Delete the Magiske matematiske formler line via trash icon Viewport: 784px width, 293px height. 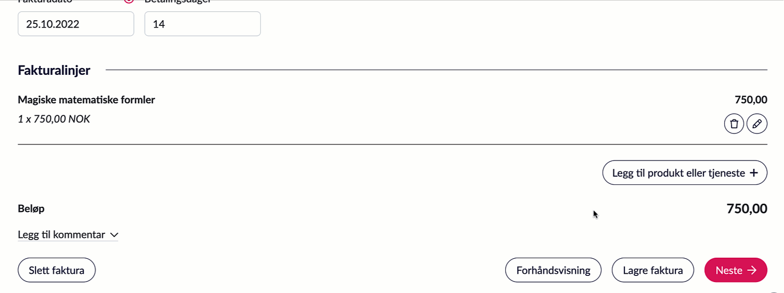tap(734, 124)
